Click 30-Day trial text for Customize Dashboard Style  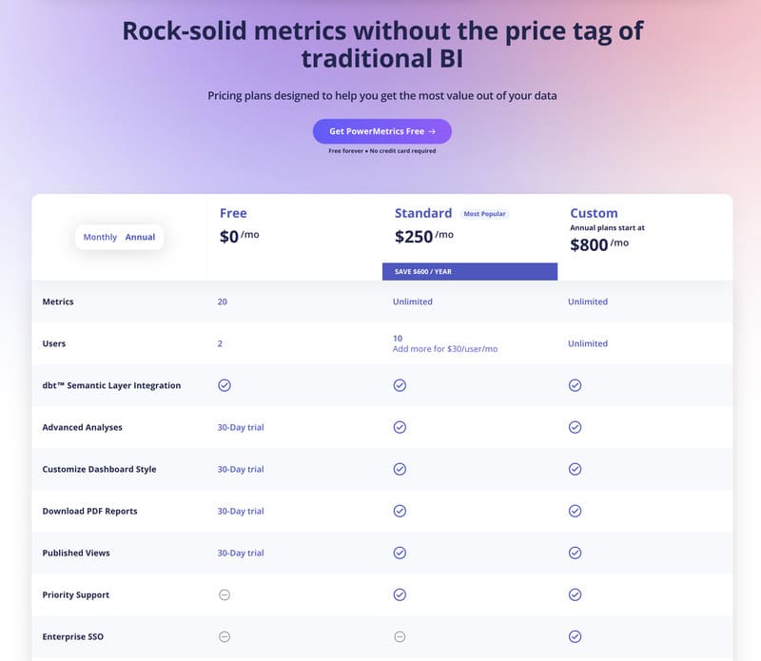click(241, 469)
